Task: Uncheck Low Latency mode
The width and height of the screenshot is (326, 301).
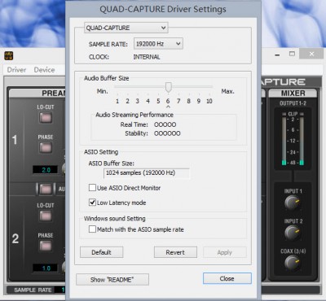Action: (92, 203)
